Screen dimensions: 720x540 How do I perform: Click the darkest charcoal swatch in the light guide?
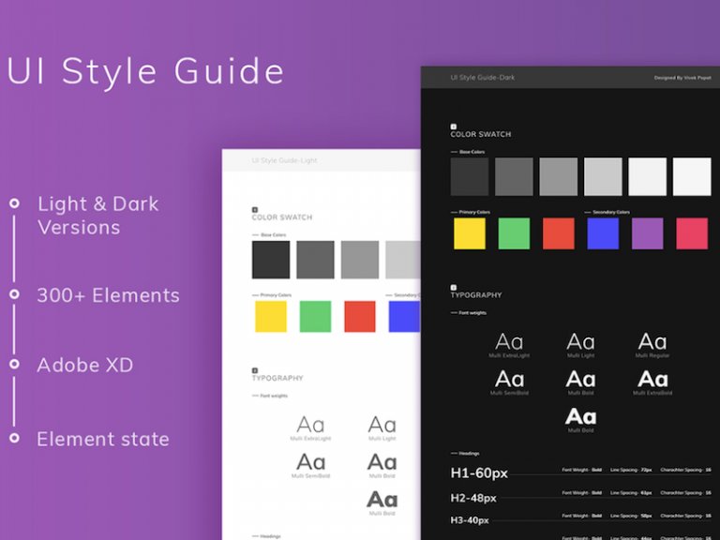click(271, 260)
